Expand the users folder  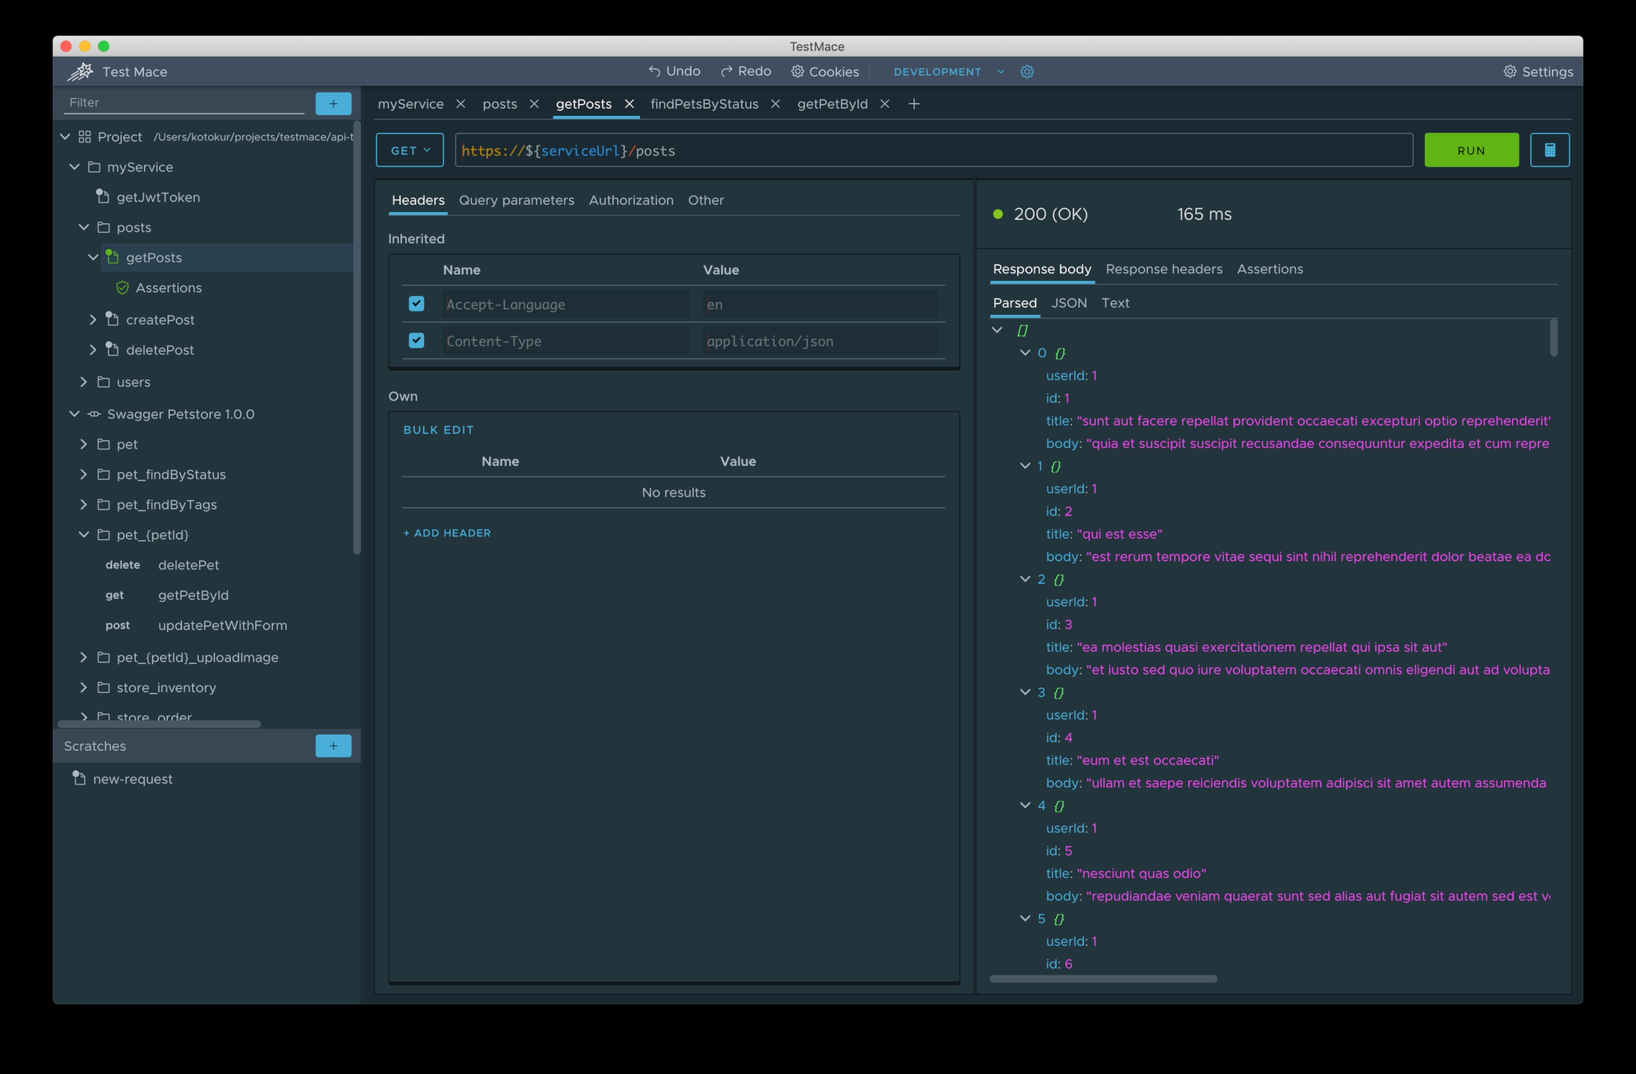click(x=84, y=381)
